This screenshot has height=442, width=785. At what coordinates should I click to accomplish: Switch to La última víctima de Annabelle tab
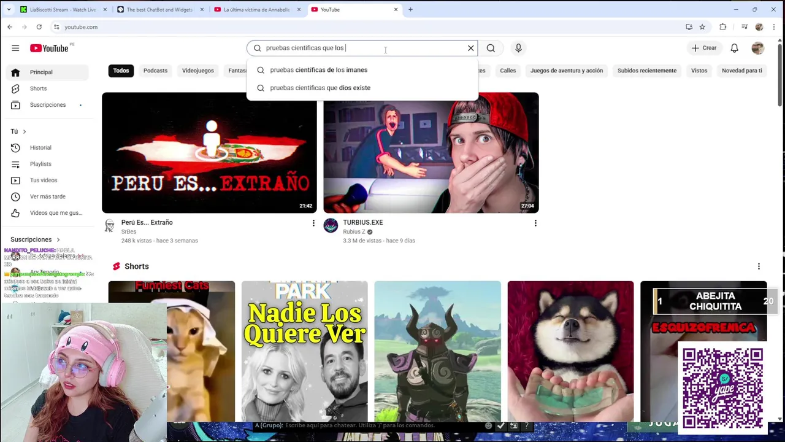[256, 9]
